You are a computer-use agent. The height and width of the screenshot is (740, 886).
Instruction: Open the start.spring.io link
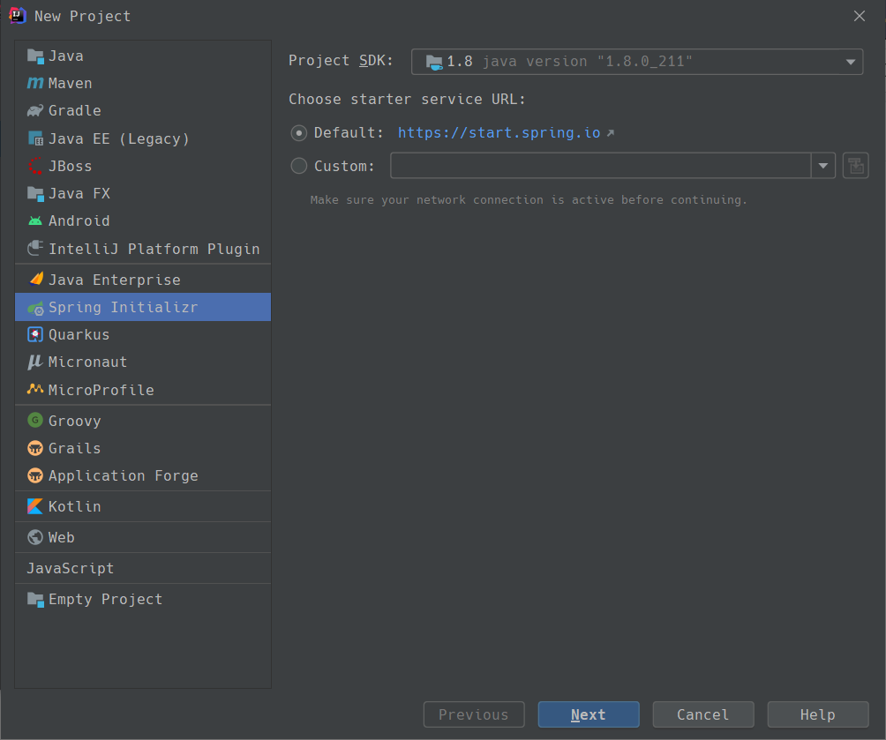point(499,133)
